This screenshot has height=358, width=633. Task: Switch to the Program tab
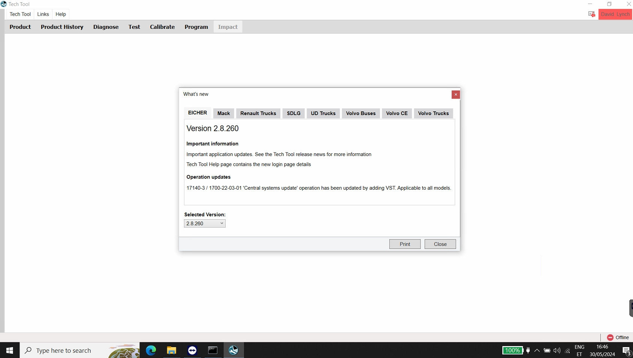click(196, 27)
